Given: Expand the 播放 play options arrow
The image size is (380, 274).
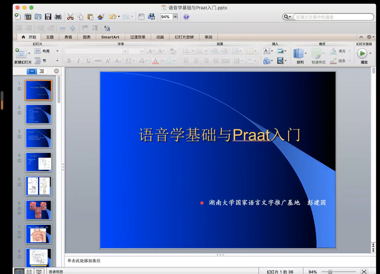Looking at the screenshot, I should click(x=370, y=53).
